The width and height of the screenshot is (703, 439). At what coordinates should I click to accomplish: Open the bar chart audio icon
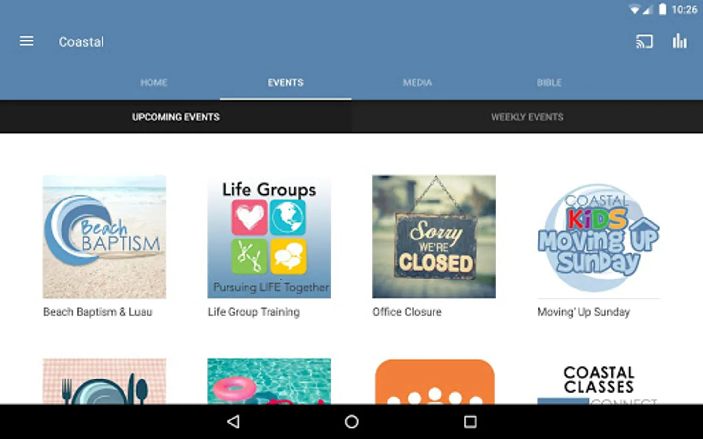680,41
